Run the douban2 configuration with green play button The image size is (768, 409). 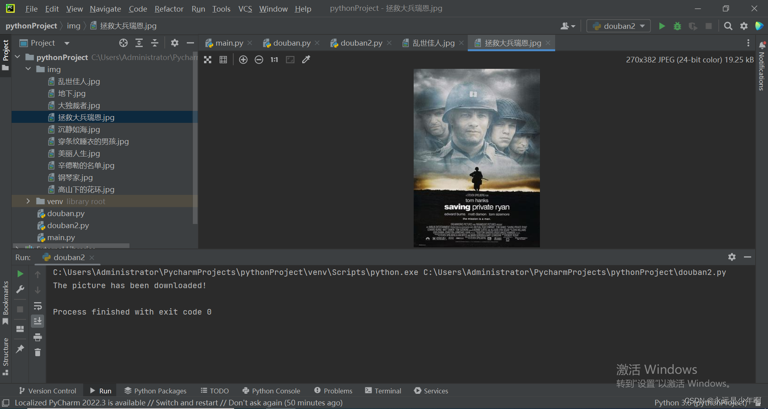662,26
